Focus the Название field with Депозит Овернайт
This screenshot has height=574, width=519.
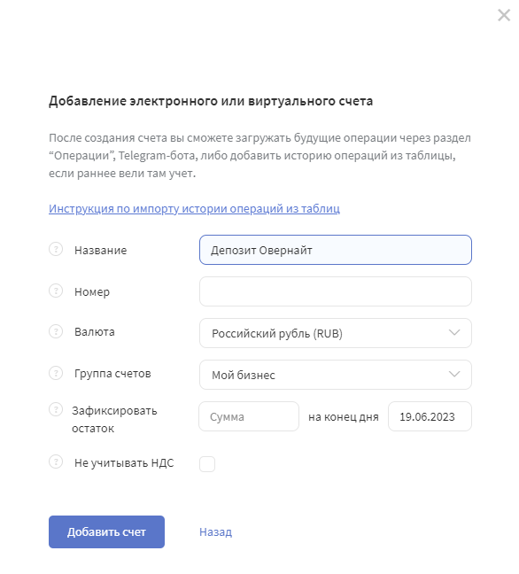coord(336,250)
